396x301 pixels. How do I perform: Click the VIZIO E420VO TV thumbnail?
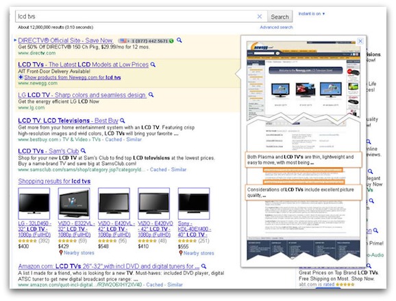coord(153,203)
